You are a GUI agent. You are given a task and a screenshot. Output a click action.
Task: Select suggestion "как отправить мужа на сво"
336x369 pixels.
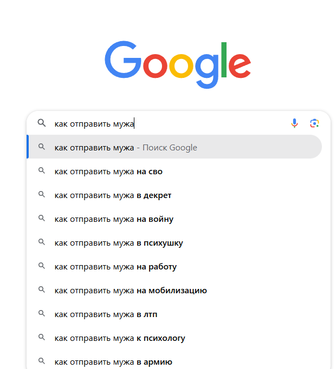[x=108, y=172]
